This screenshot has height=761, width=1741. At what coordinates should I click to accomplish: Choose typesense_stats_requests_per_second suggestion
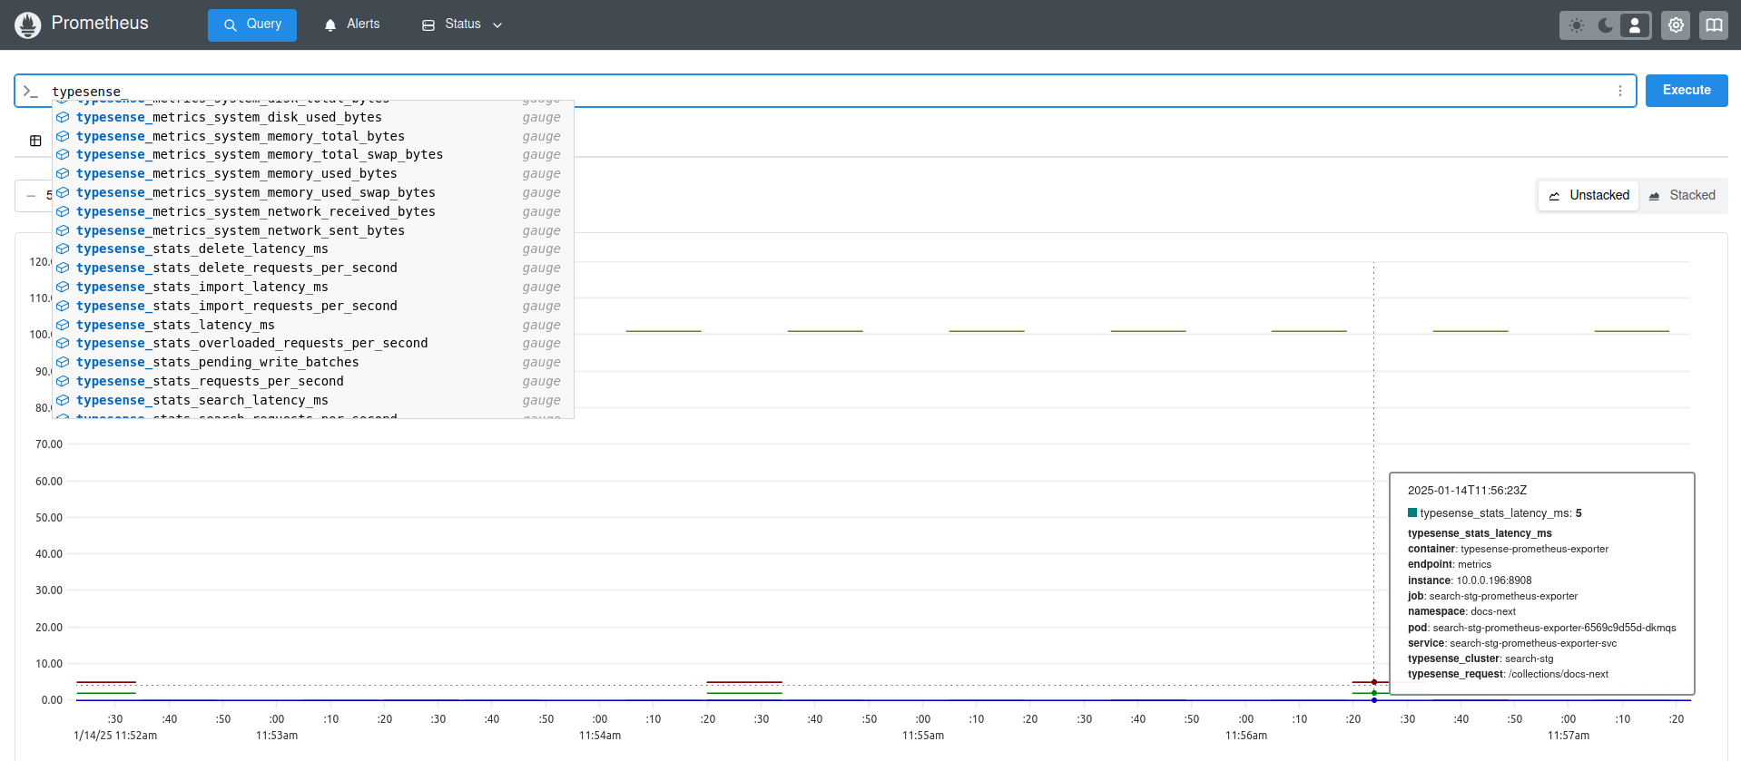click(313, 381)
